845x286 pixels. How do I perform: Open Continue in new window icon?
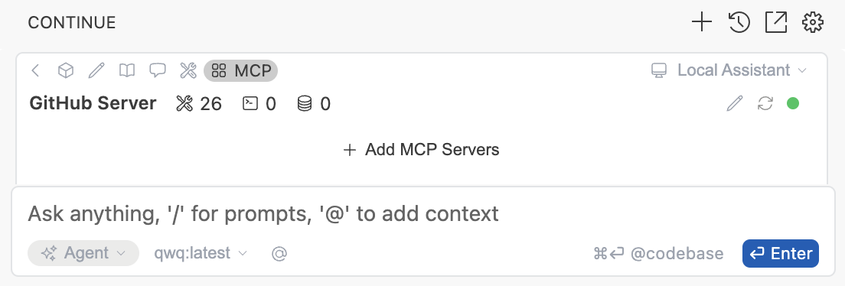(x=776, y=22)
